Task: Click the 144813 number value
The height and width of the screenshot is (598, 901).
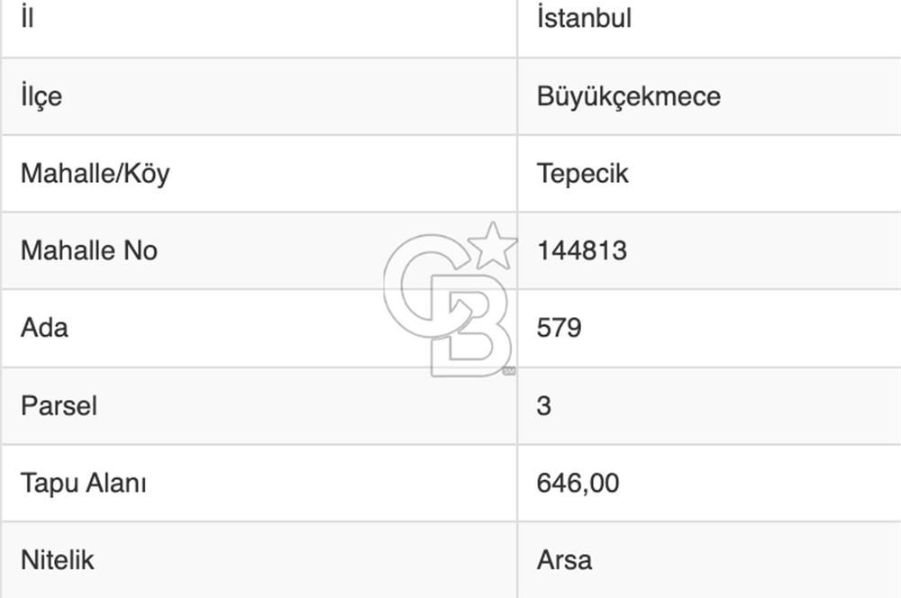Action: (x=581, y=250)
